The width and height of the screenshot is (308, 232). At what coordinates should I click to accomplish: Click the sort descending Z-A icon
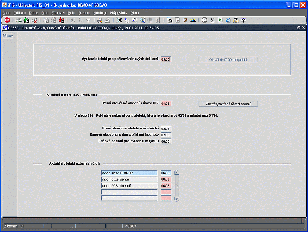pos(80,20)
